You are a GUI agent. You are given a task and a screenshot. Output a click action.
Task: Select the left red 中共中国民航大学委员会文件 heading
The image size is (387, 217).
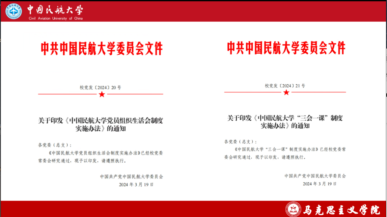pos(102,49)
